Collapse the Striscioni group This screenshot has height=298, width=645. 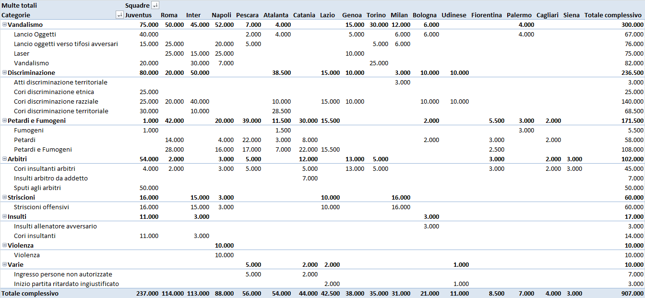pos(4,197)
